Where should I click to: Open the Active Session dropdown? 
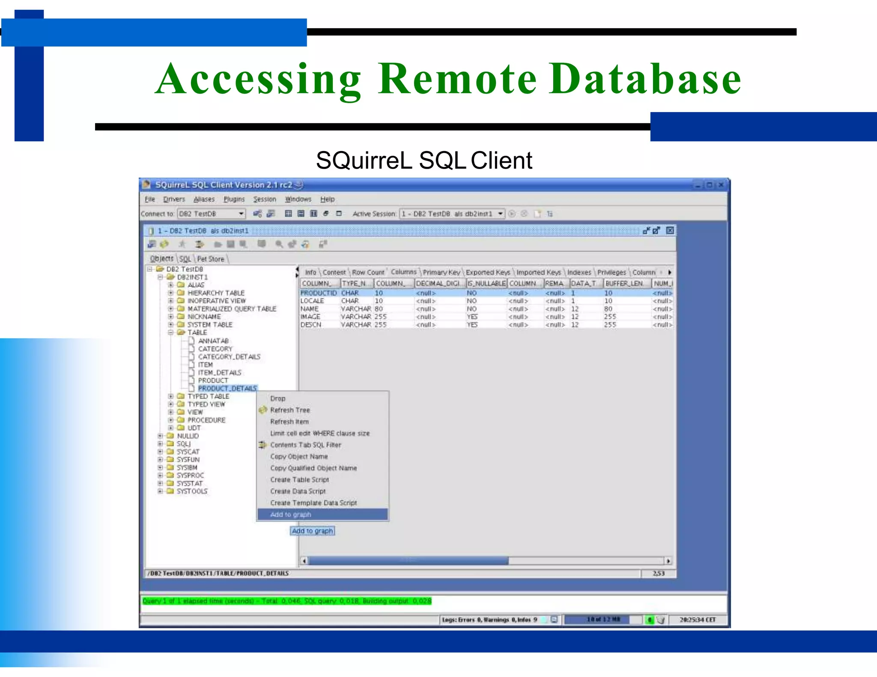click(x=500, y=214)
